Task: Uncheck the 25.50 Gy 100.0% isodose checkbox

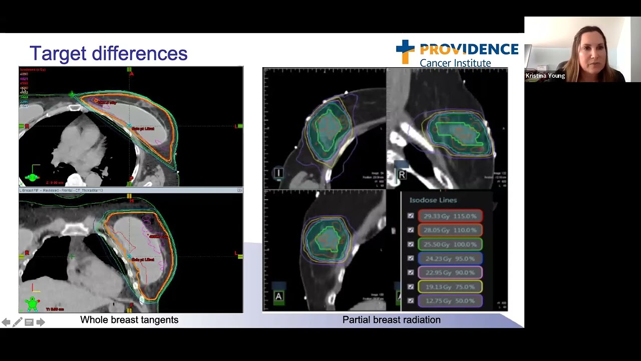Action: pyautogui.click(x=411, y=244)
